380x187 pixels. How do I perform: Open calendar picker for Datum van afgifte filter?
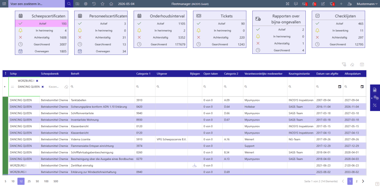340,86
